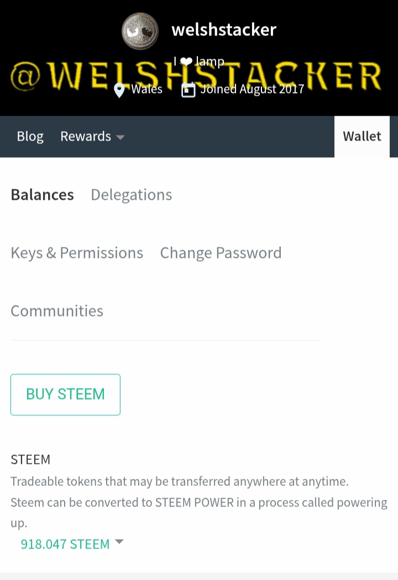Screen dimensions: 398x580
Task: Open the Balances section
Action: [x=42, y=195]
